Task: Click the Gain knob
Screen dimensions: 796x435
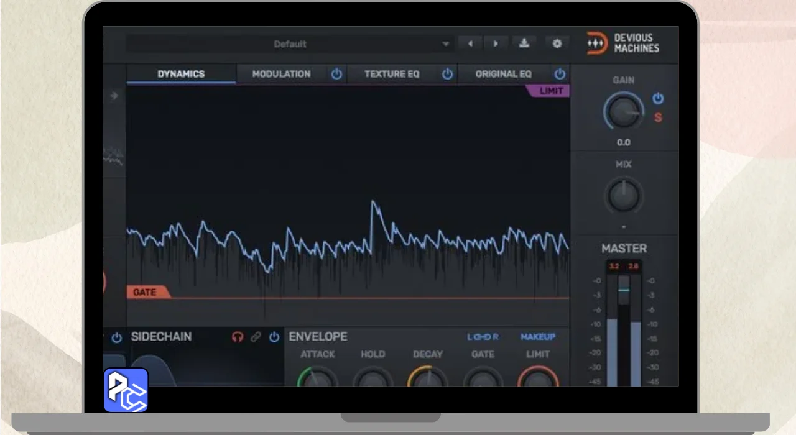Action: [623, 112]
